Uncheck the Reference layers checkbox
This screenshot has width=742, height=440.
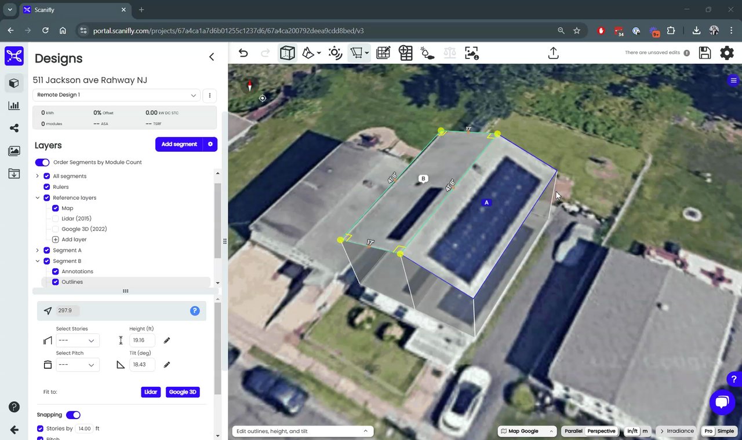(47, 198)
